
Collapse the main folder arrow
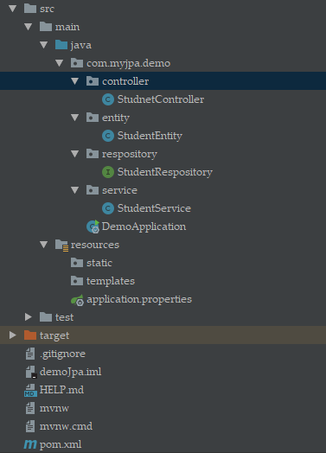click(29, 27)
